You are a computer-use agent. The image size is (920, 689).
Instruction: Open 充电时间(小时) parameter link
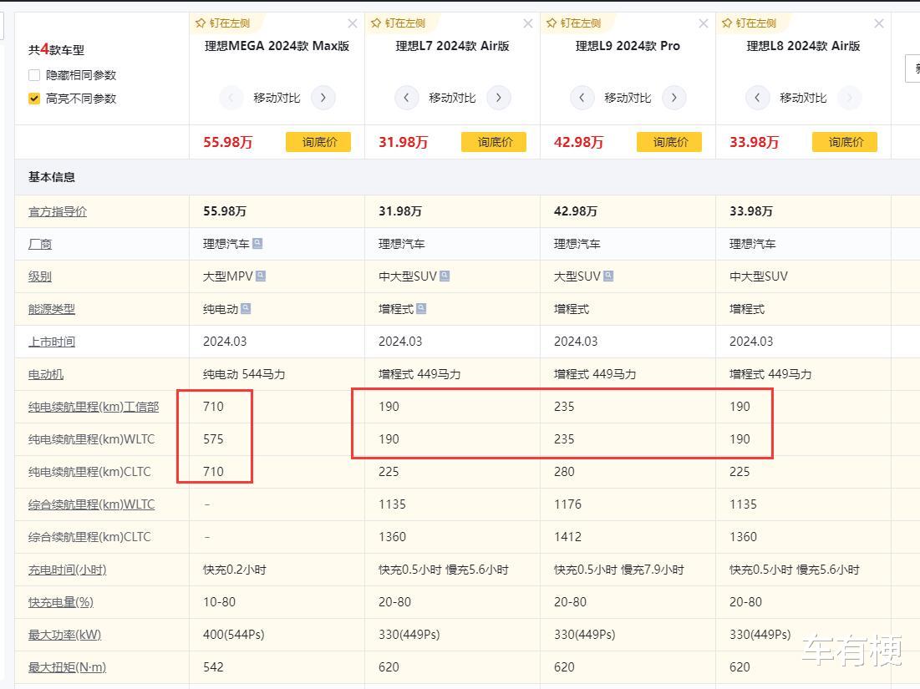(x=68, y=570)
